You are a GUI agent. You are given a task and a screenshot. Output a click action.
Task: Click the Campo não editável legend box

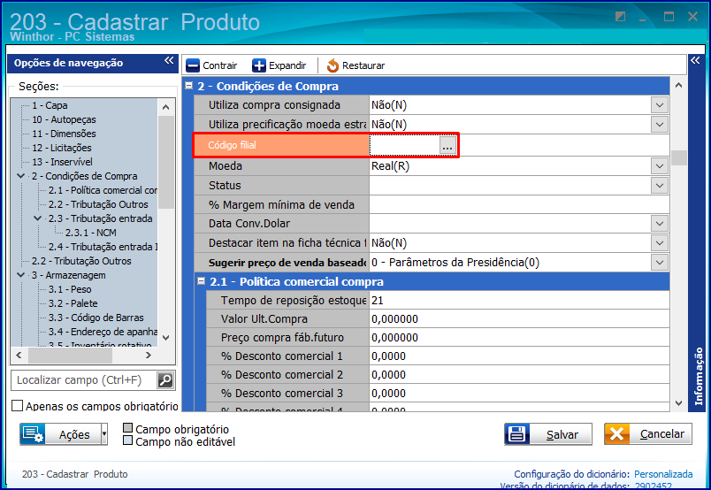pos(128,440)
